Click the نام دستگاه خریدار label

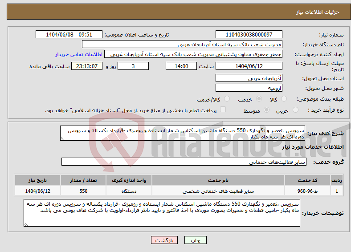[323, 45]
